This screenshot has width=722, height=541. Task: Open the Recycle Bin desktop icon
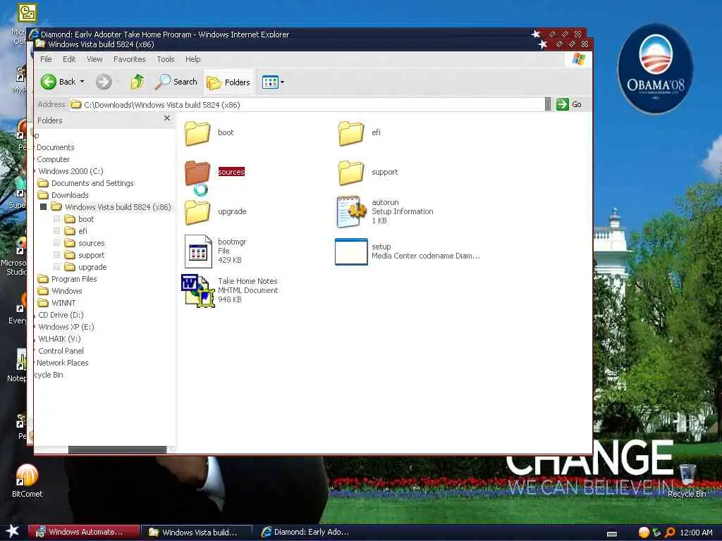[x=687, y=480]
